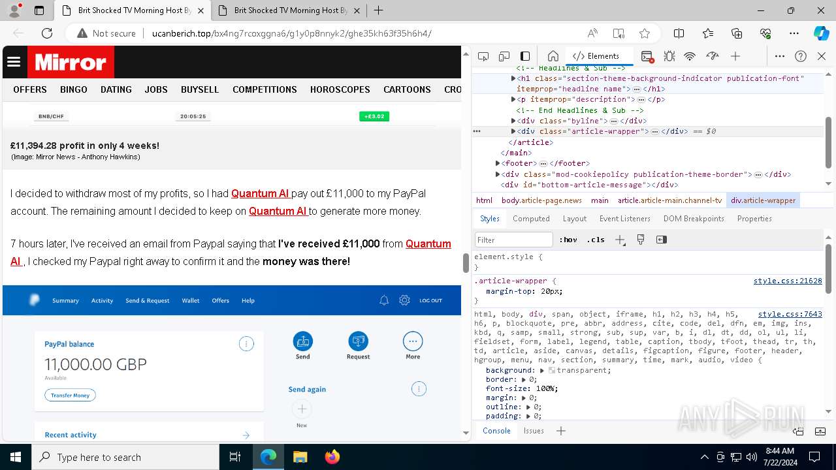Open style.css:21628 source link

tap(788, 281)
